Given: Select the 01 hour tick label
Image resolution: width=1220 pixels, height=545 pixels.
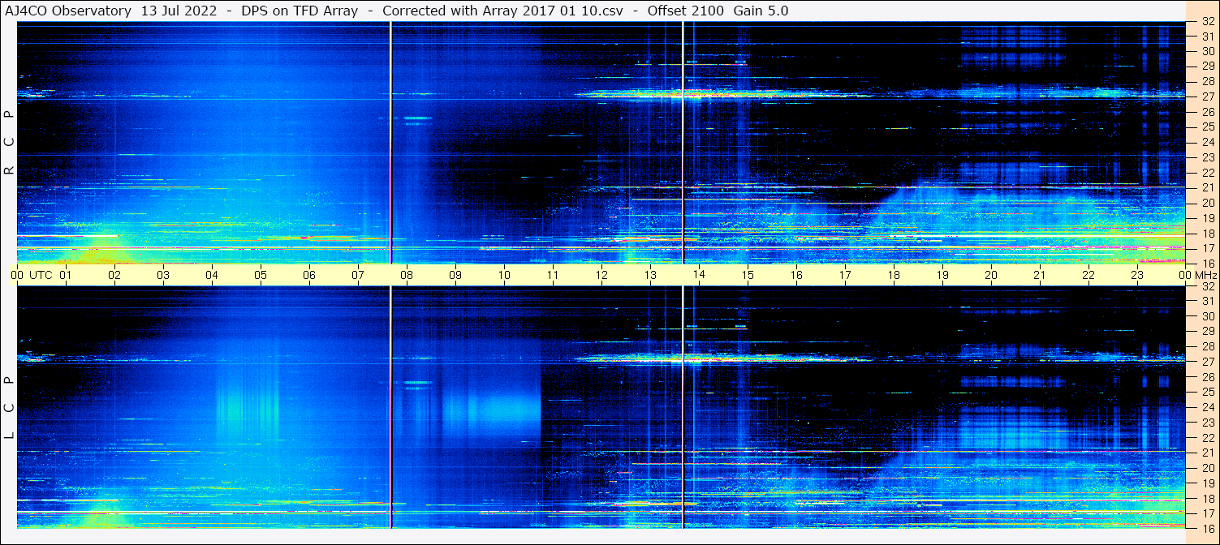Looking at the screenshot, I should (x=66, y=275).
